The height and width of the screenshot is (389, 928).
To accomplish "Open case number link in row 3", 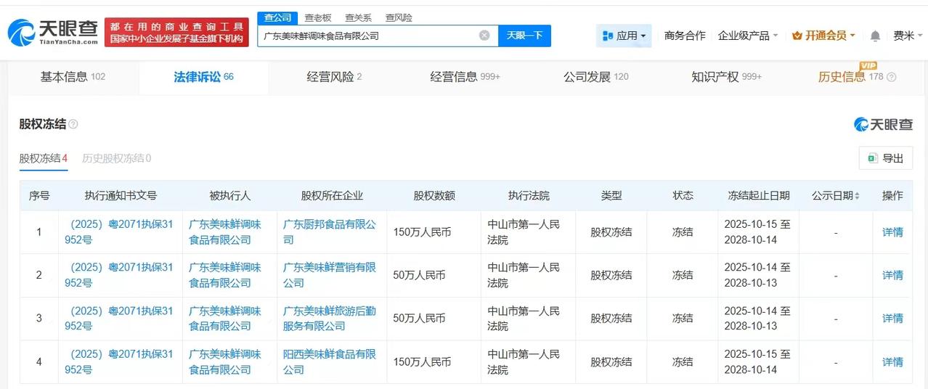I will 119,318.
